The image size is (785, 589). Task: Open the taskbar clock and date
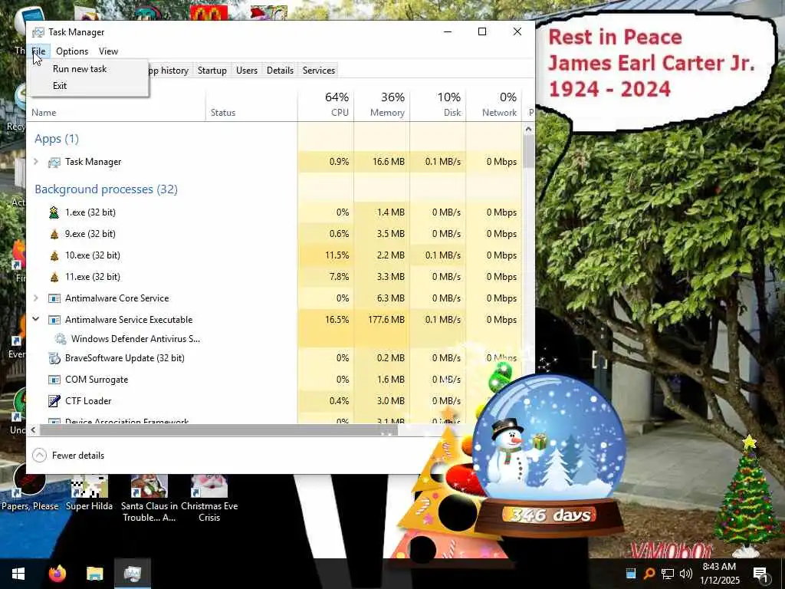point(719,574)
